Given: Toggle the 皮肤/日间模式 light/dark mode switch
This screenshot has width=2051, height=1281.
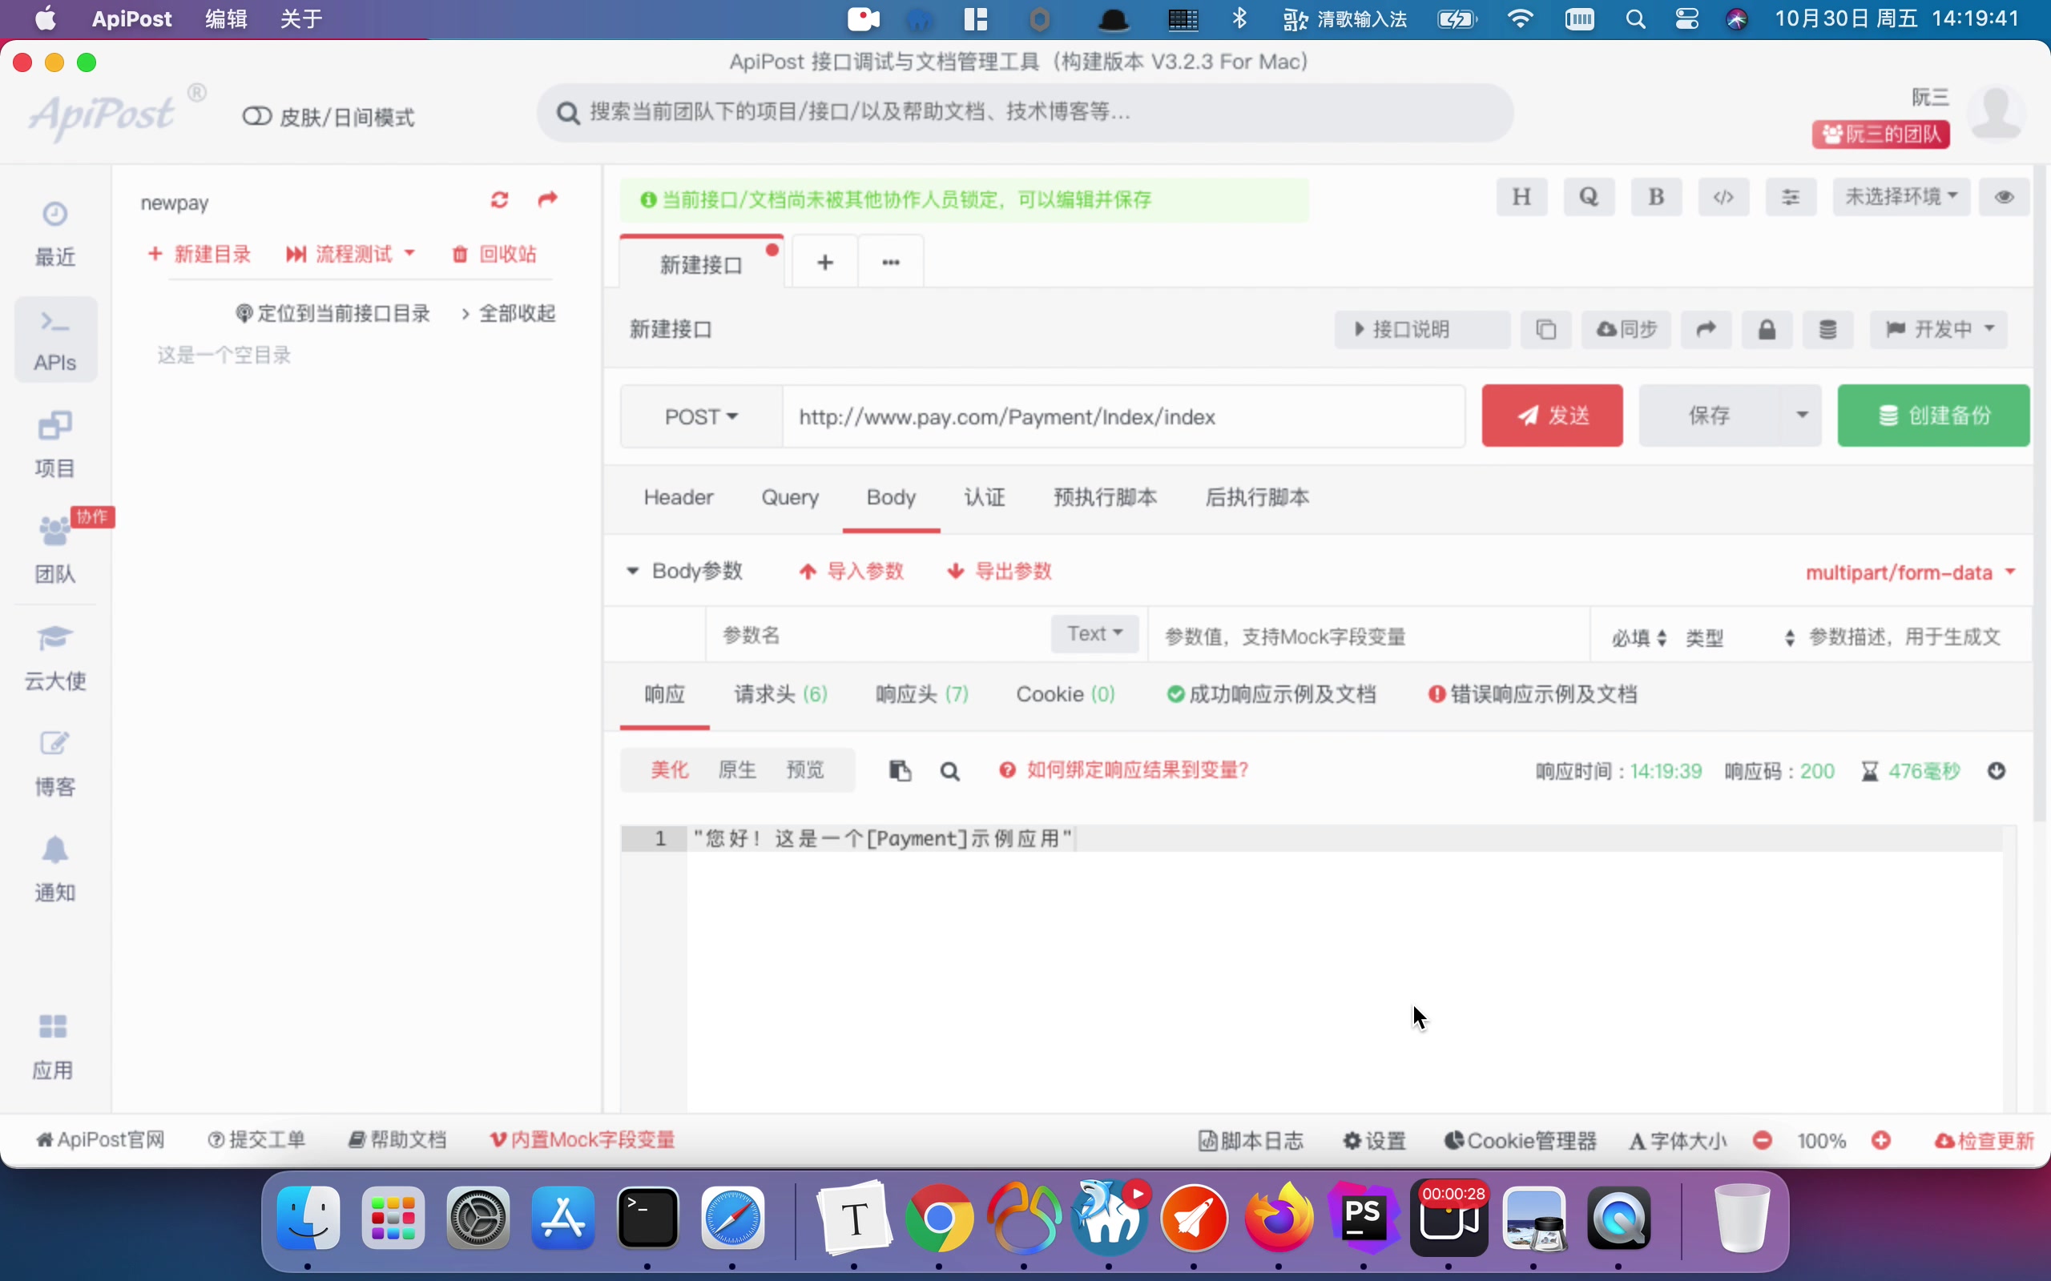Looking at the screenshot, I should point(259,117).
